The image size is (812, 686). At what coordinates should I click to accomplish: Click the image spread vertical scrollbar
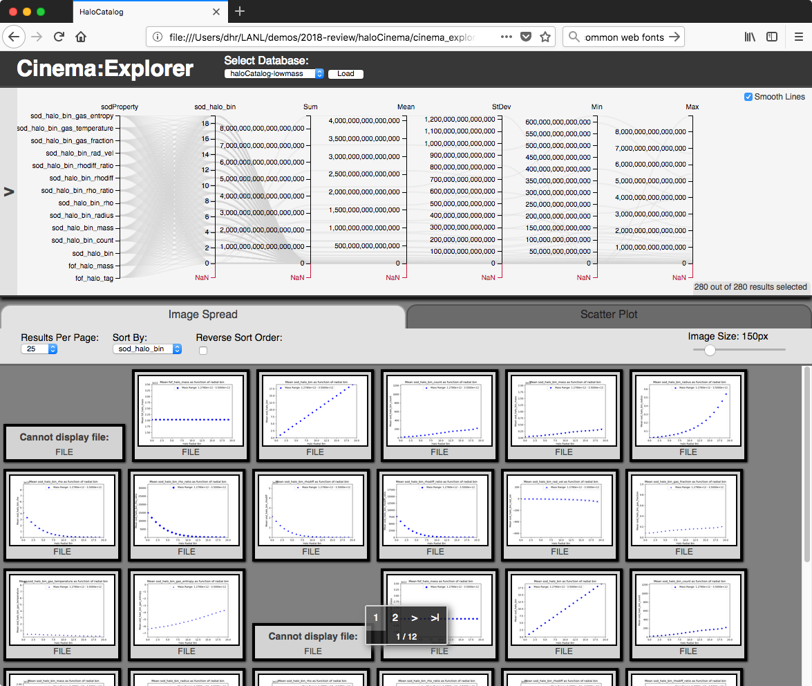tap(806, 464)
